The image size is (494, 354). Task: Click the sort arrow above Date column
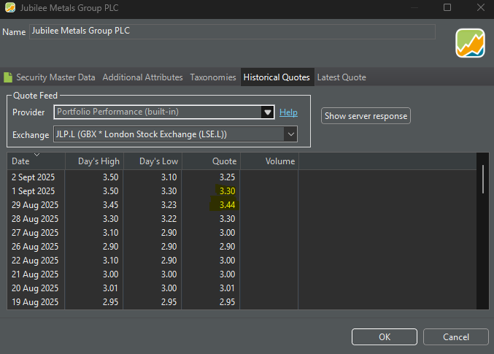point(36,155)
